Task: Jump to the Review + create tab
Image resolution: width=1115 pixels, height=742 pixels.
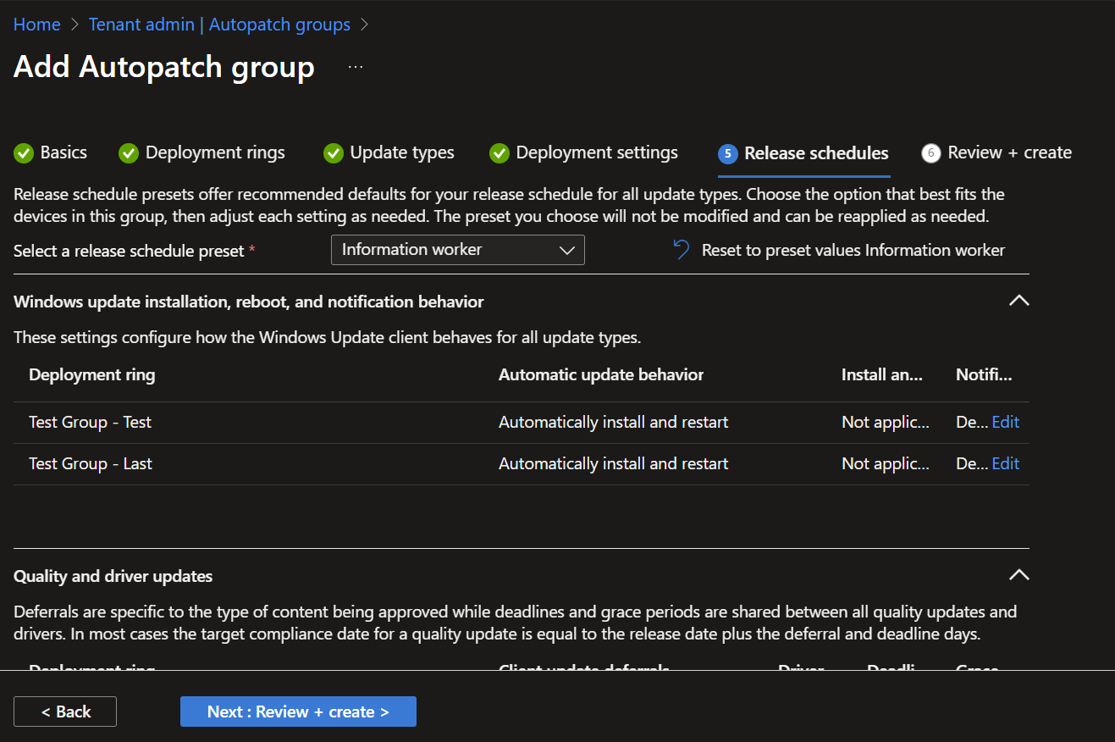Action: pyautogui.click(x=996, y=153)
